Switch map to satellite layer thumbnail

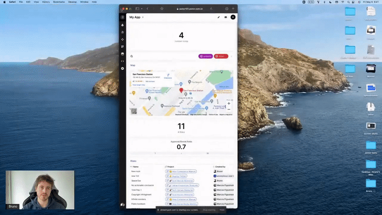click(x=134, y=111)
